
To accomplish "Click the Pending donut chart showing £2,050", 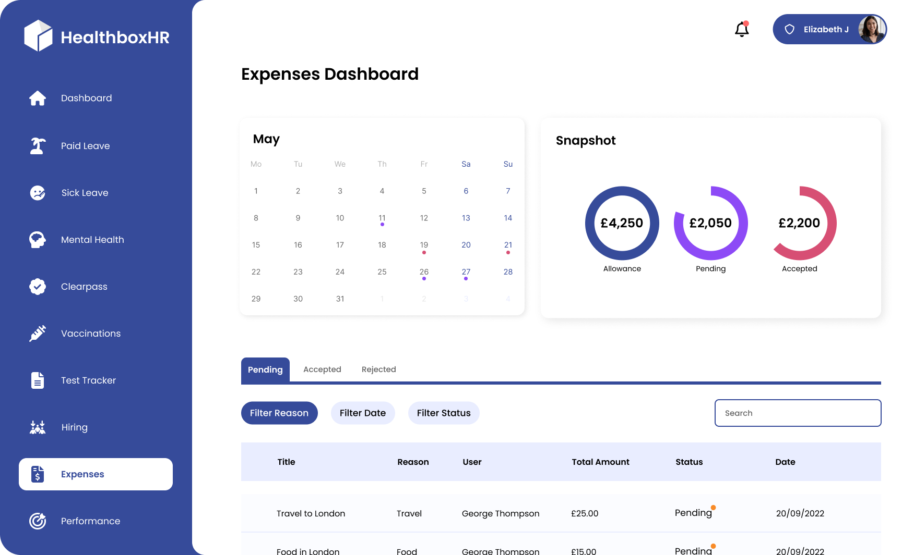I will click(x=710, y=223).
